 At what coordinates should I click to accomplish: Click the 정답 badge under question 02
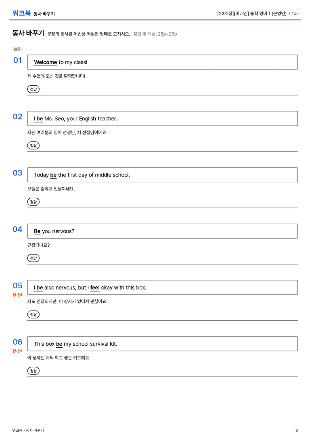(x=33, y=145)
